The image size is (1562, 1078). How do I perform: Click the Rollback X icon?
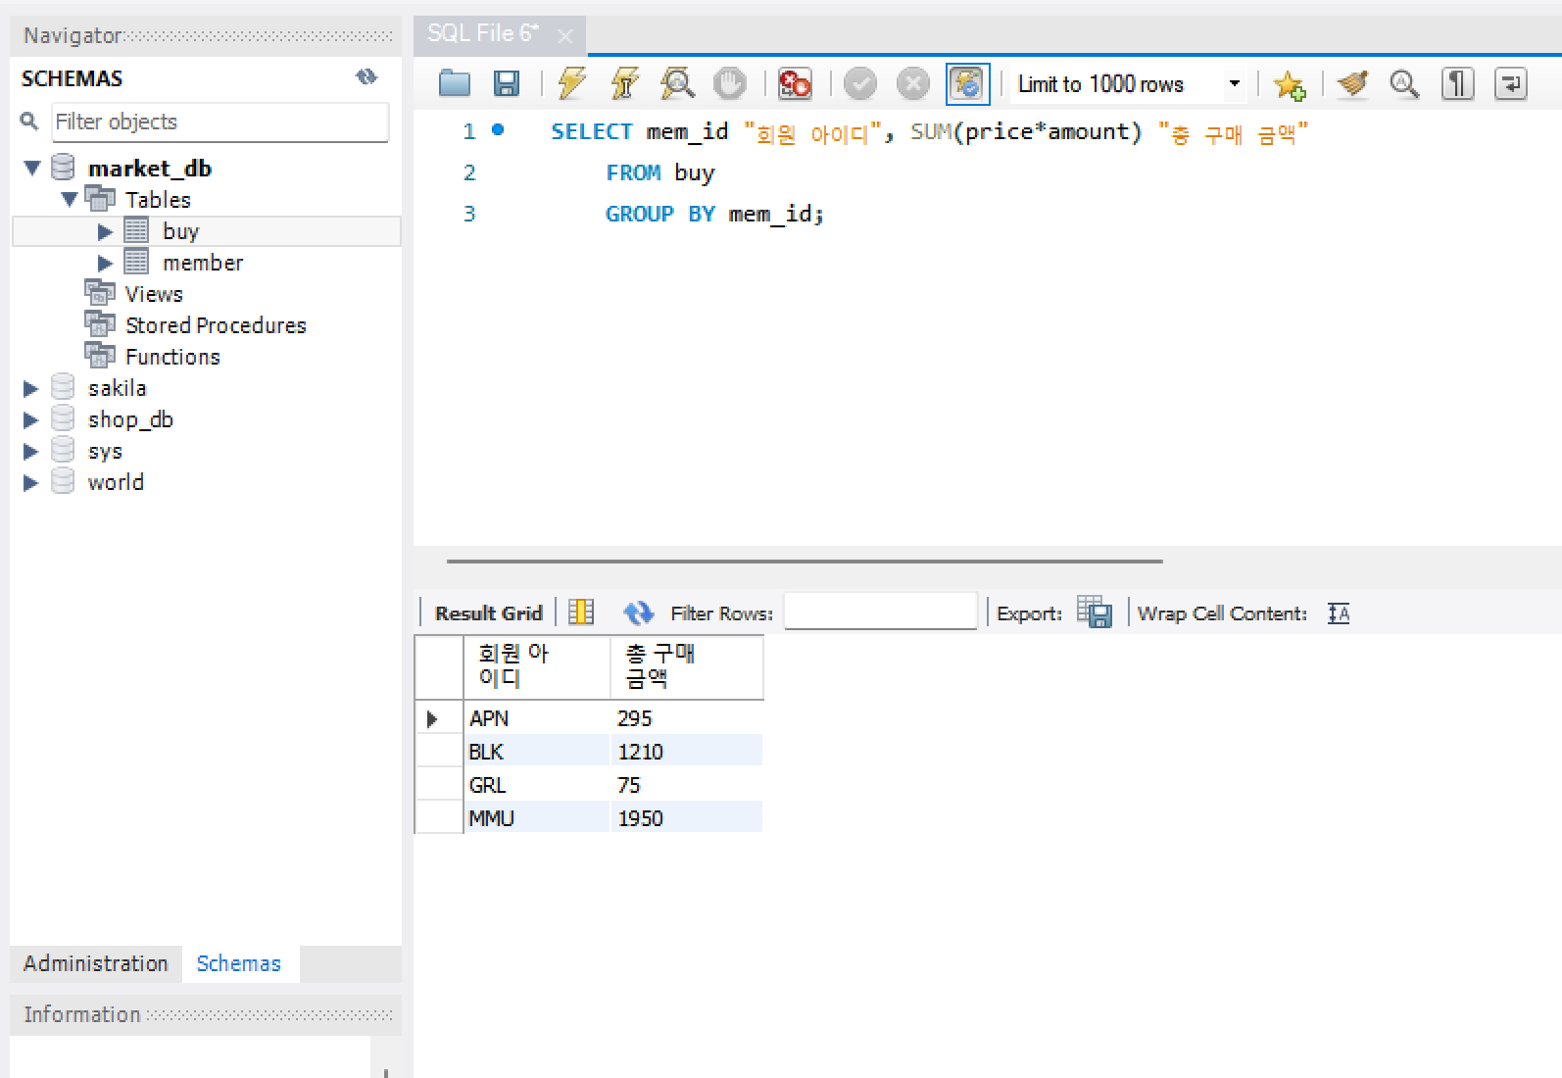913,84
